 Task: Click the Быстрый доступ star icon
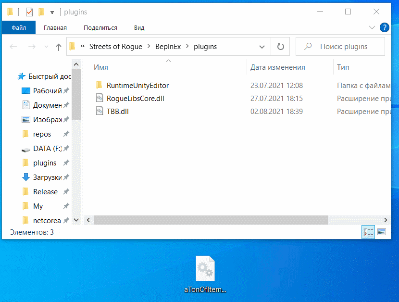pos(21,76)
